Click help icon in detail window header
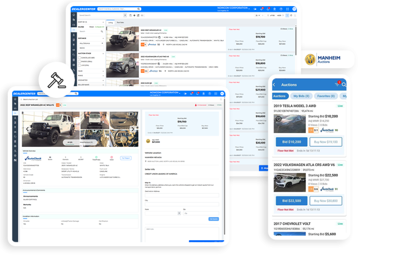 coord(209,93)
